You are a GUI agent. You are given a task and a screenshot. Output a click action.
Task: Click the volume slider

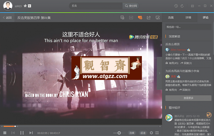click(119, 133)
